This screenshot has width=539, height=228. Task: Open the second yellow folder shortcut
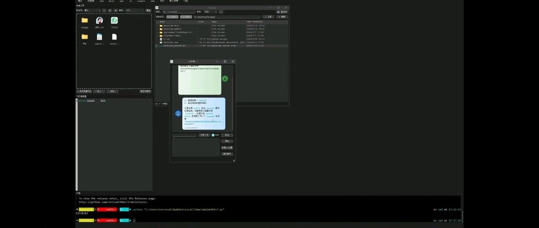tap(85, 39)
